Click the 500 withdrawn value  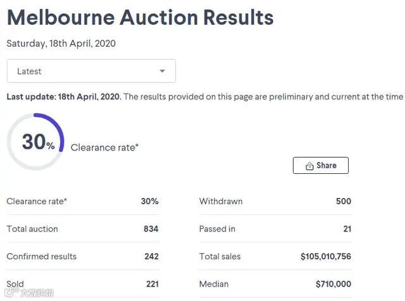pos(344,201)
